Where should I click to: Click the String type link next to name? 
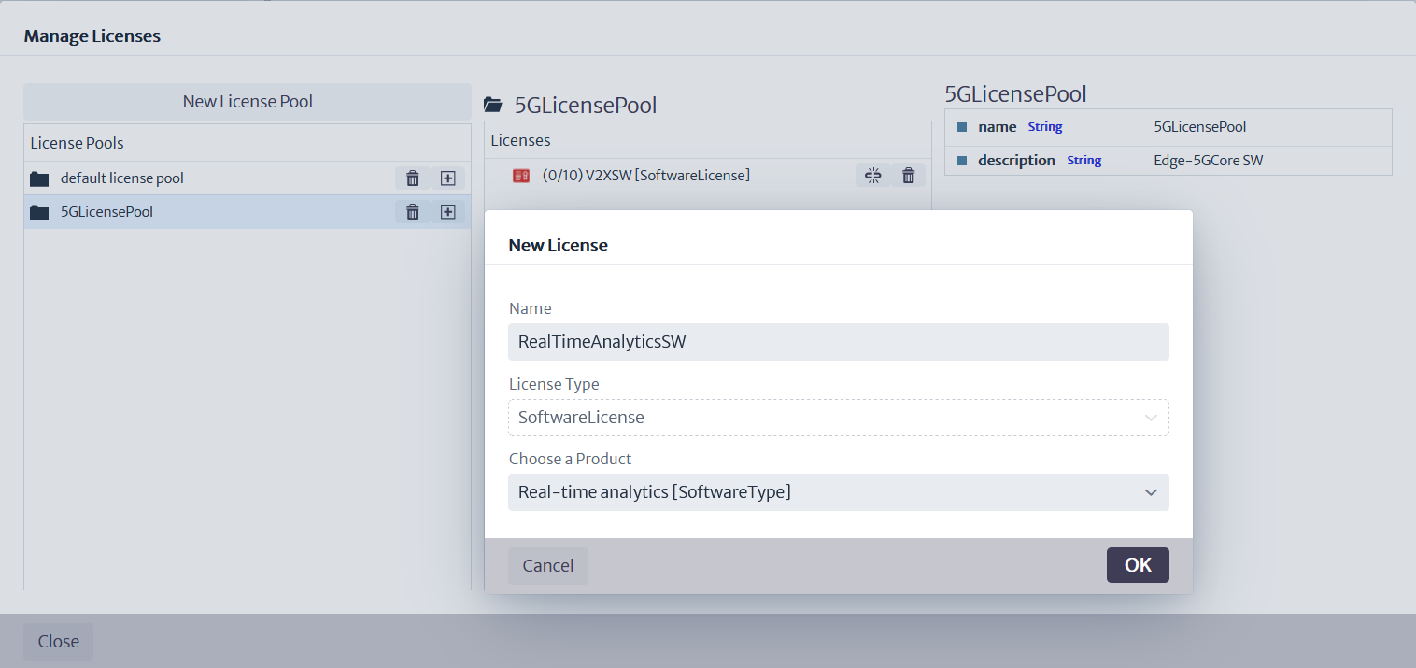coord(1045,126)
